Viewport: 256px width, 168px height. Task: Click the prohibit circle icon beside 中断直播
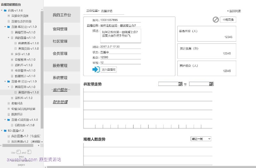point(216,20)
